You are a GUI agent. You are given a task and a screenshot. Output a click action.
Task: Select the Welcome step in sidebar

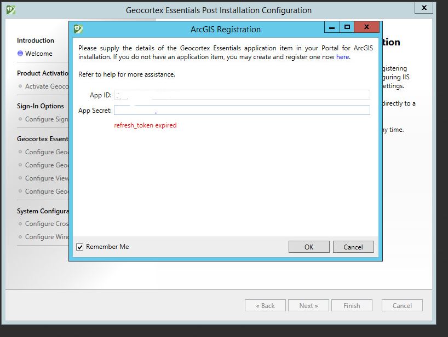[x=38, y=54]
